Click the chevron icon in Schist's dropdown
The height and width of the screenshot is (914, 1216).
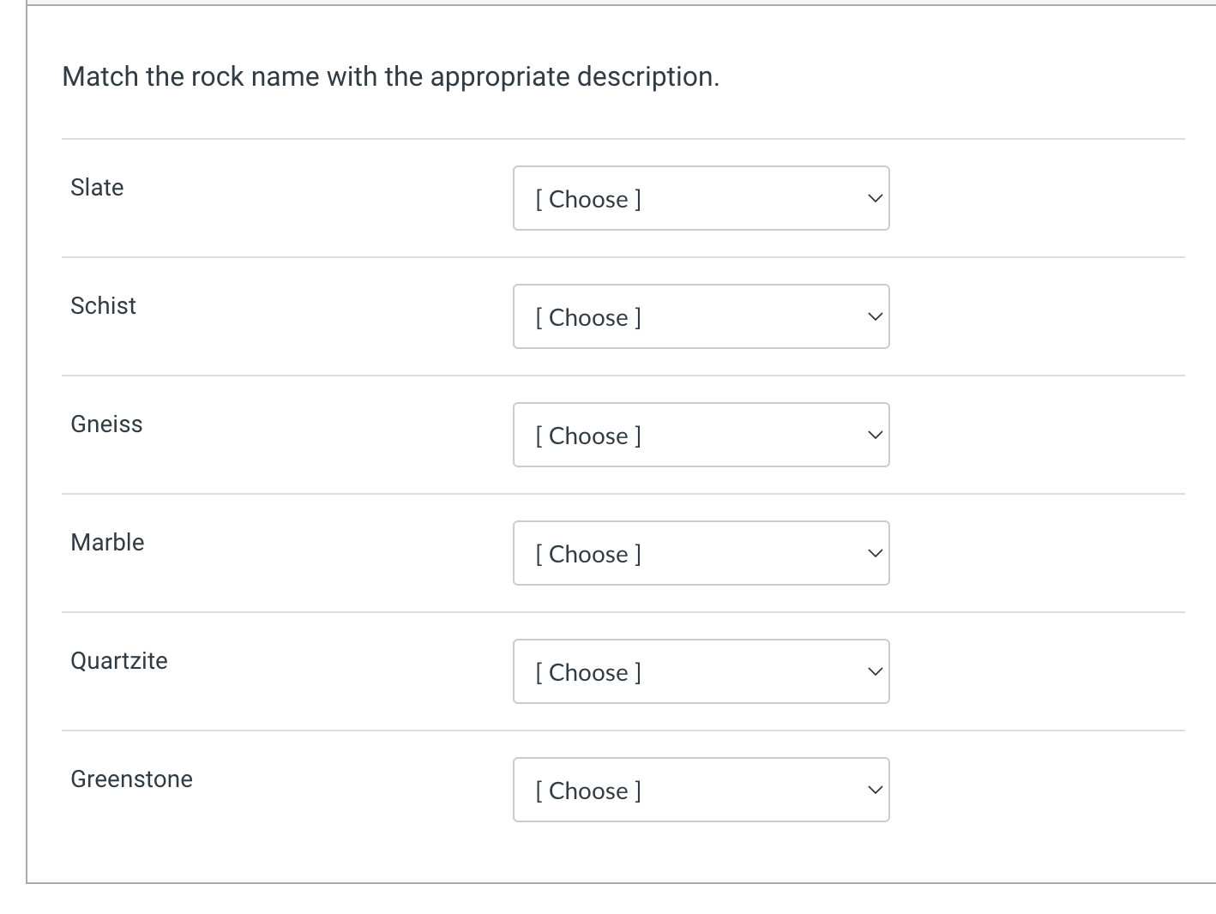click(873, 316)
